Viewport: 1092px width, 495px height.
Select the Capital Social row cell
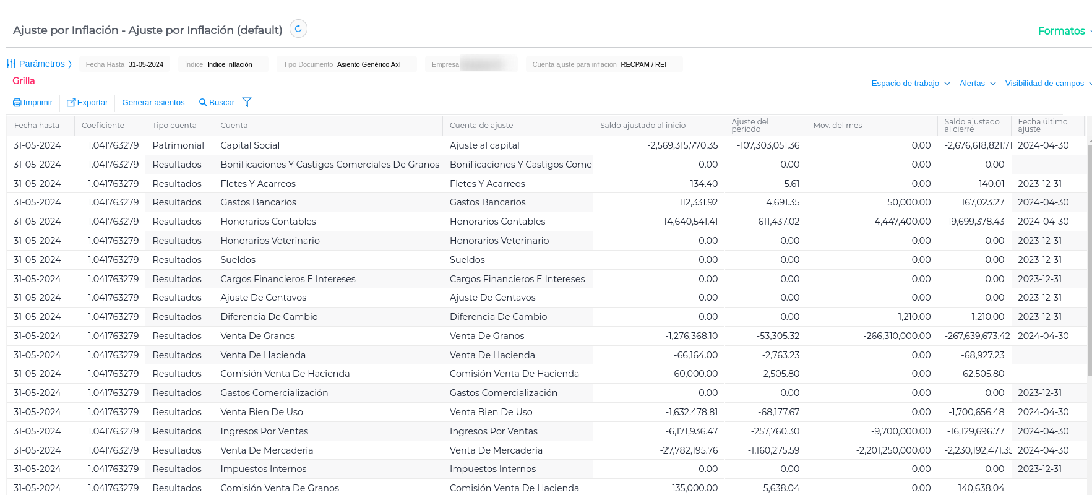click(250, 145)
